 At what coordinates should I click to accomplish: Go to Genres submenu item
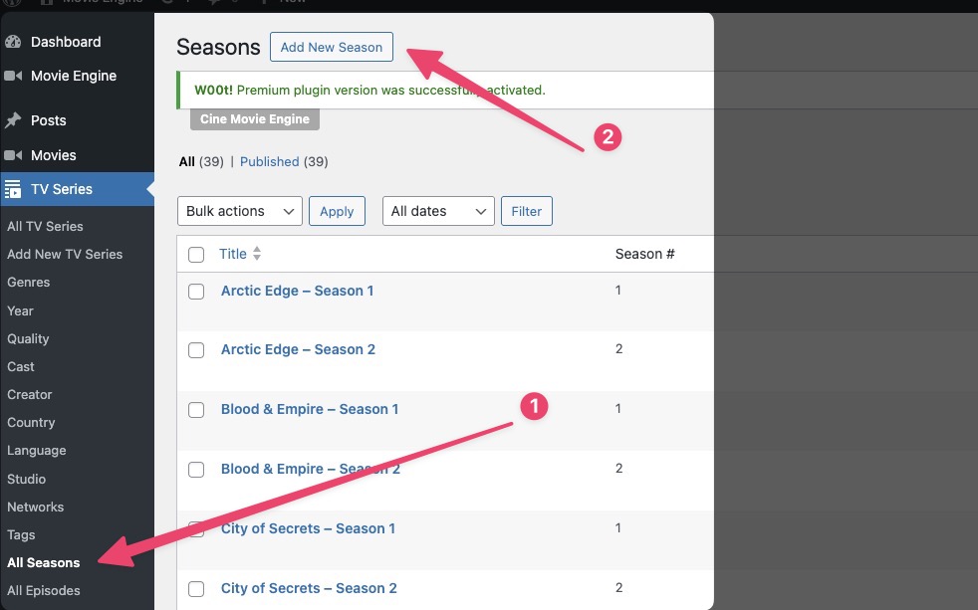click(28, 282)
